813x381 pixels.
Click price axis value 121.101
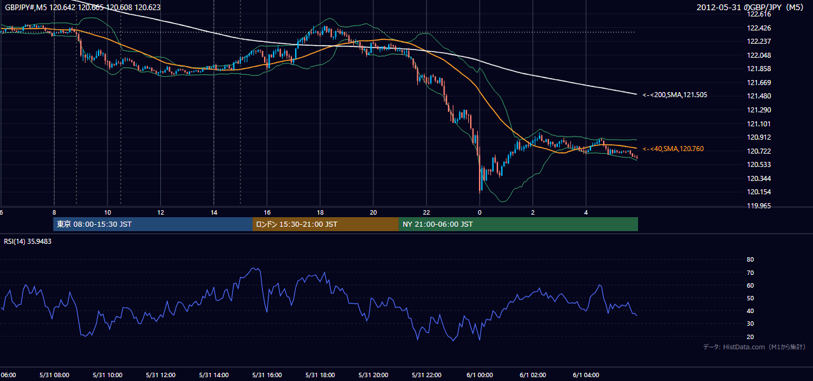click(758, 124)
